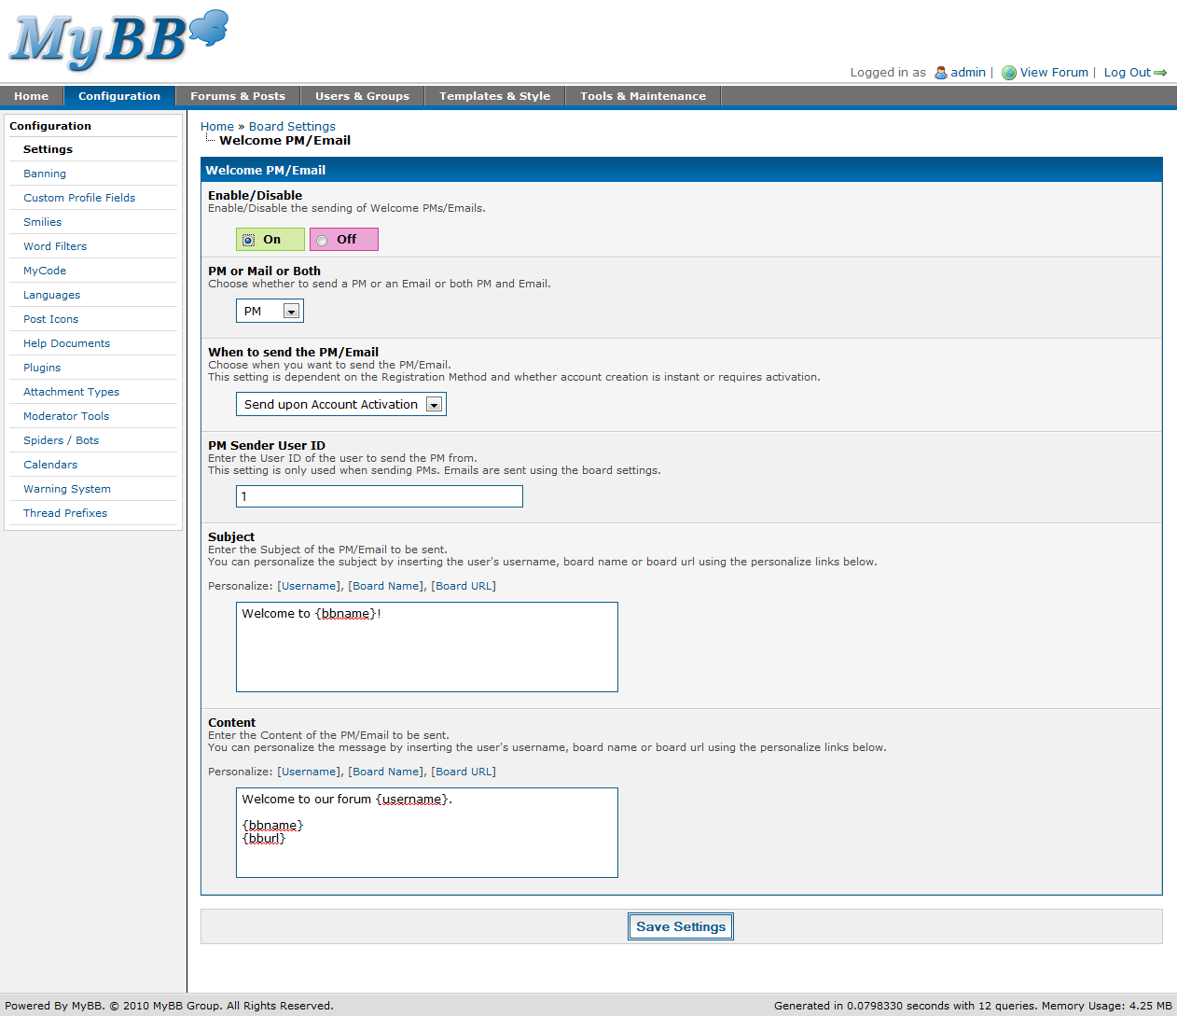
Task: Open Warning System in the sidebar
Action: coord(67,489)
